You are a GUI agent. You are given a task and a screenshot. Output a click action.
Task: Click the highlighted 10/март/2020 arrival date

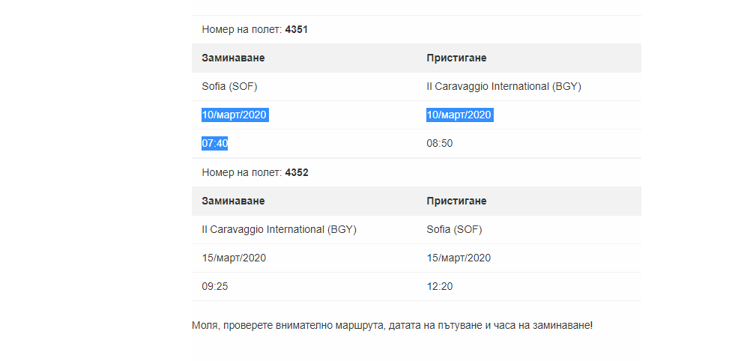pos(459,115)
